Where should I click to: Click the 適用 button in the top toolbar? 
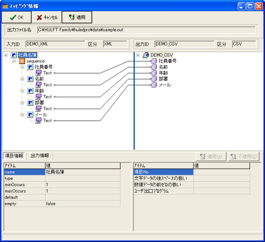click(77, 17)
